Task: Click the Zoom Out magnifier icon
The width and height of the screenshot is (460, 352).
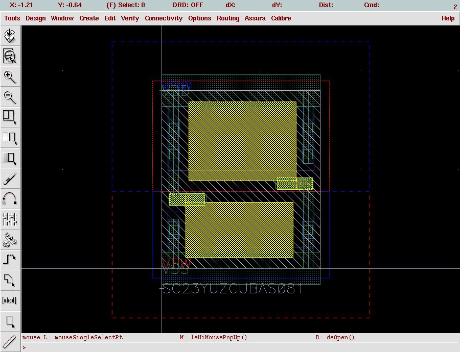Action: pyautogui.click(x=10, y=97)
